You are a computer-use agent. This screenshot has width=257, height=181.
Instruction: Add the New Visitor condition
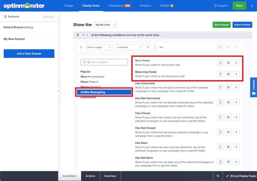[236, 63]
